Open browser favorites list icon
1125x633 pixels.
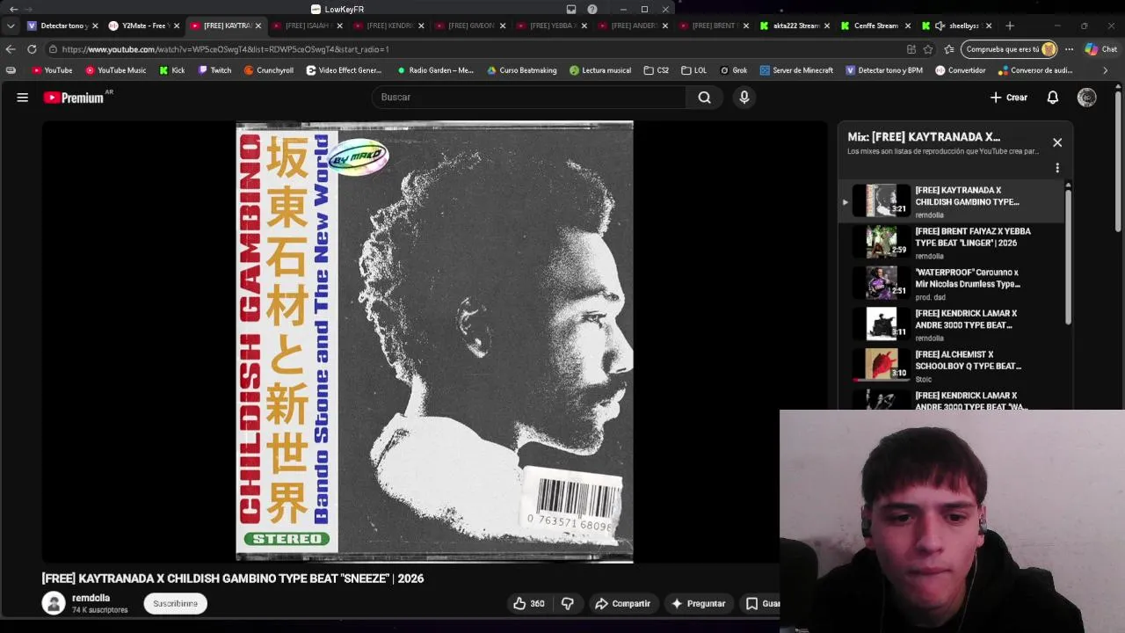pyautogui.click(x=949, y=49)
